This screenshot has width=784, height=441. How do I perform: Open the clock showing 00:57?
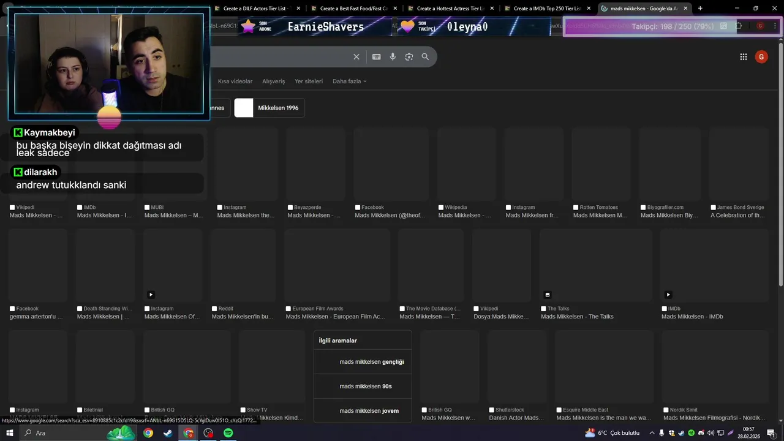point(748,433)
